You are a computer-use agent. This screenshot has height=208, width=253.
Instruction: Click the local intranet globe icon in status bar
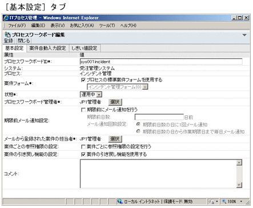[120, 201]
